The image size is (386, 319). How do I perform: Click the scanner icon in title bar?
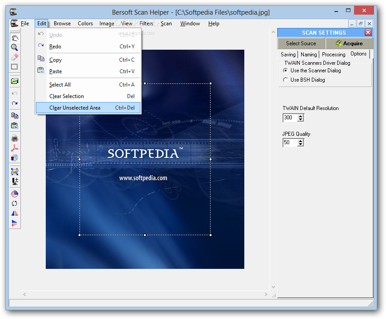click(x=13, y=12)
